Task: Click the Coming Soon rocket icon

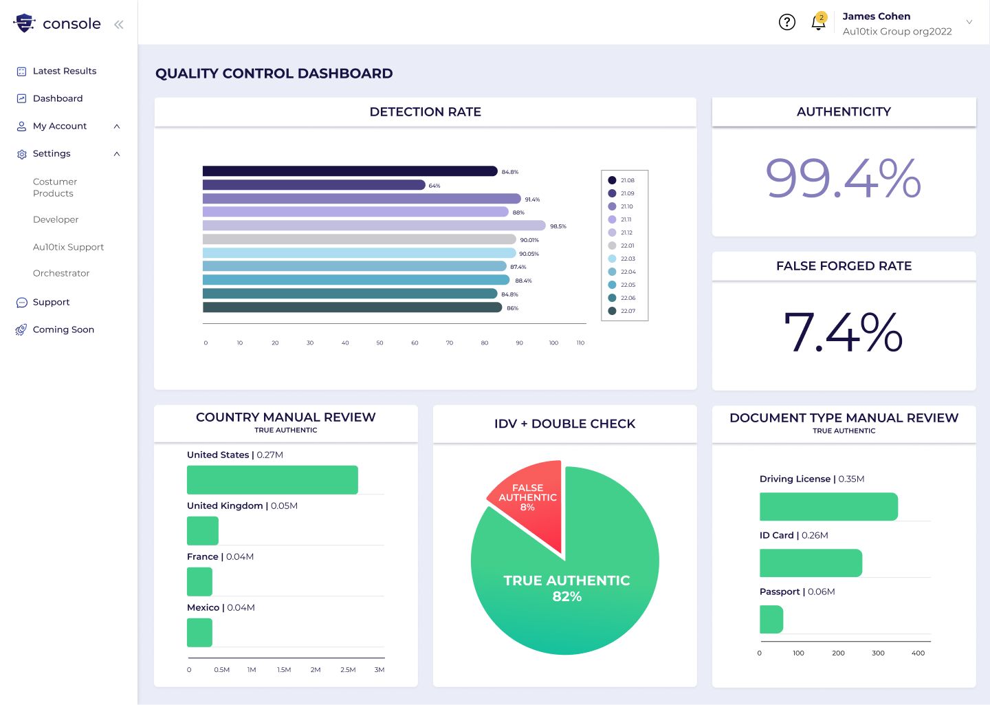Action: coord(21,330)
